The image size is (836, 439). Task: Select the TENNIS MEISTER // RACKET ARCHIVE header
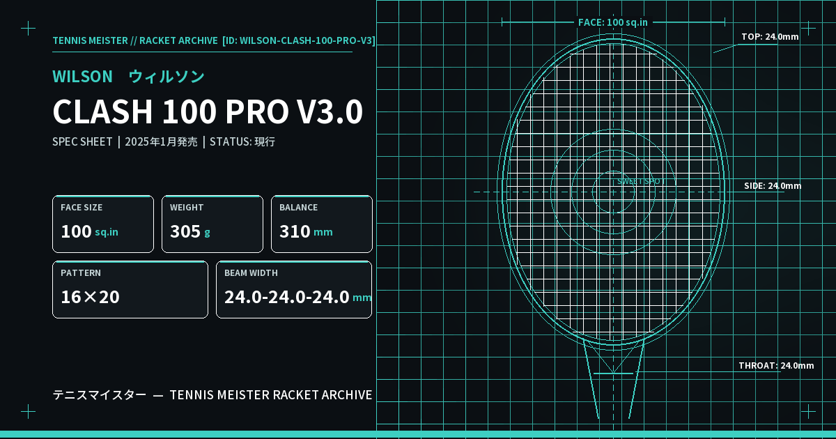(135, 40)
